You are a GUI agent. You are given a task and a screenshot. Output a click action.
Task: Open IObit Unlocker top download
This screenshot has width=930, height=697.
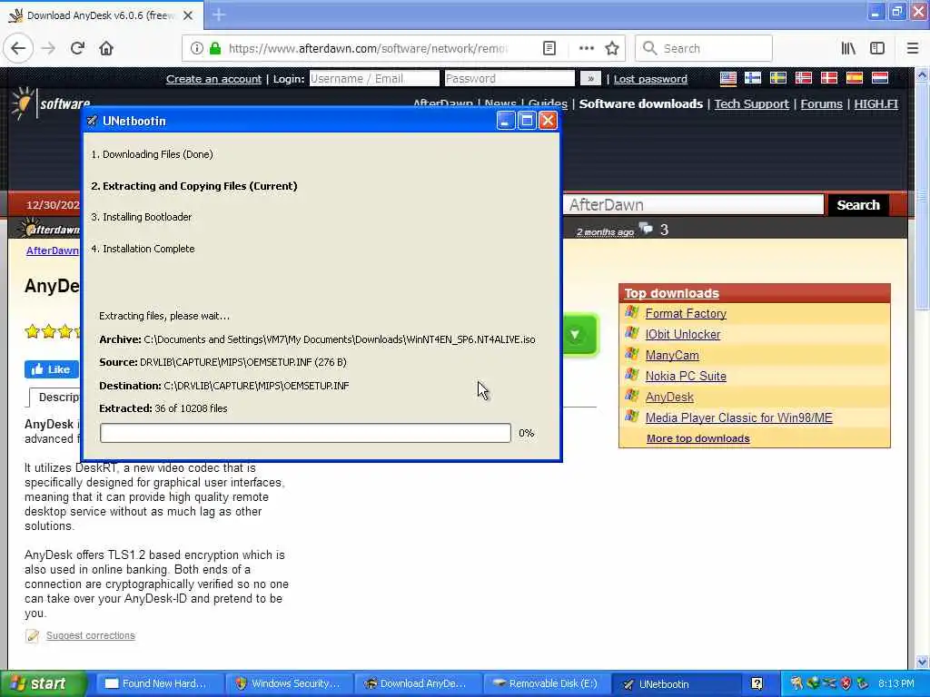(683, 334)
